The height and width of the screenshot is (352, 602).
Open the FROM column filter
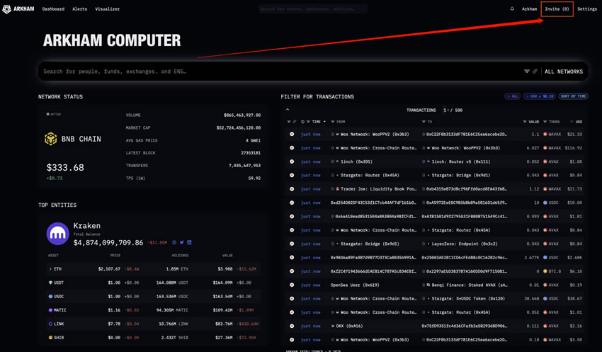332,122
